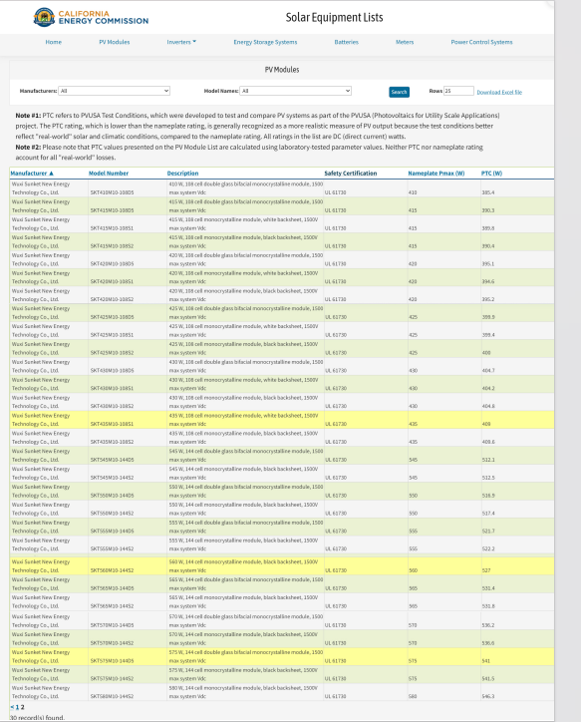This screenshot has width=581, height=722.
Task: Click the 435 W white backsheet description
Action: [x=243, y=420]
